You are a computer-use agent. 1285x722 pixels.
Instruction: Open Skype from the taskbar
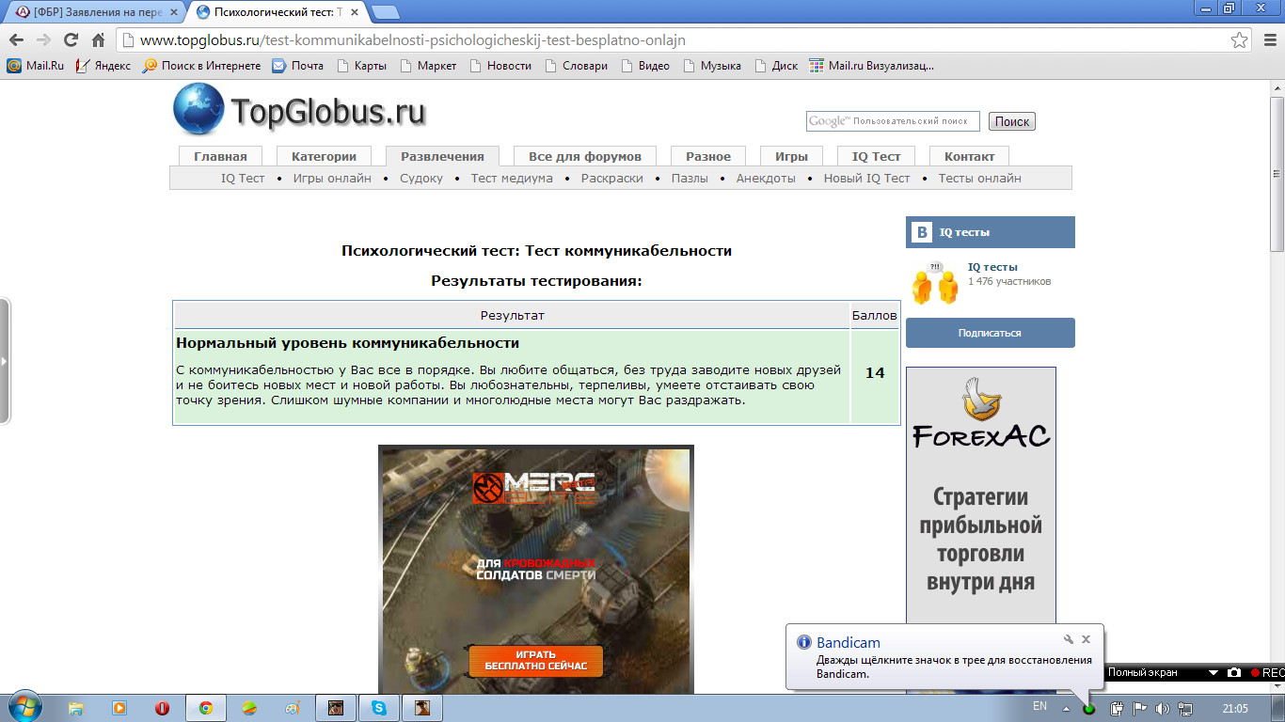[379, 708]
